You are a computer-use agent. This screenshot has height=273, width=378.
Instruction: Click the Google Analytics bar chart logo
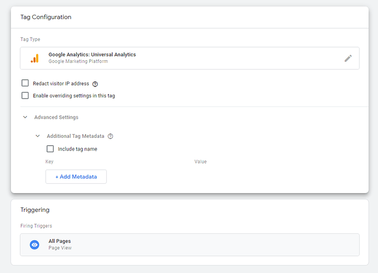(x=35, y=58)
